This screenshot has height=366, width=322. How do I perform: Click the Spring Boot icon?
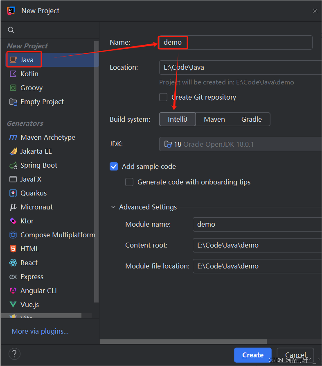pos(13,166)
